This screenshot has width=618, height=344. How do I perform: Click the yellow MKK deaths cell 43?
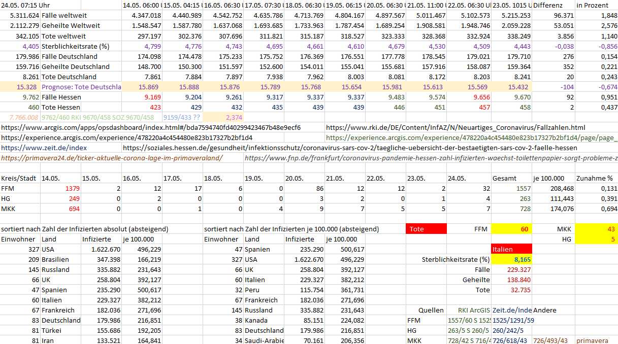click(597, 229)
